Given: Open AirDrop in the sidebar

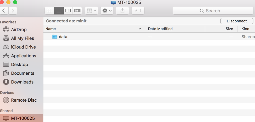Looking at the screenshot, I should (x=21, y=30).
